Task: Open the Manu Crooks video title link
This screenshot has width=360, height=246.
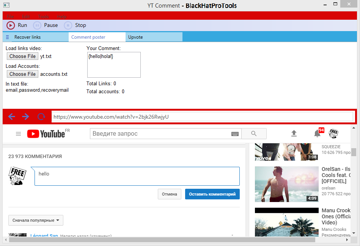Action: (336, 216)
